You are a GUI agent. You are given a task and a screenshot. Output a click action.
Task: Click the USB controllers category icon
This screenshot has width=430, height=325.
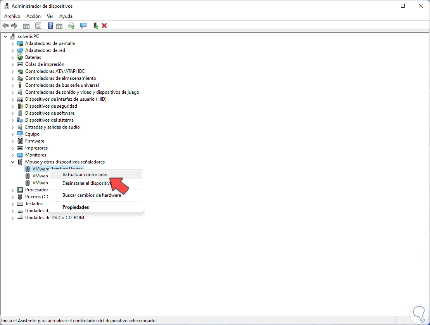point(20,85)
